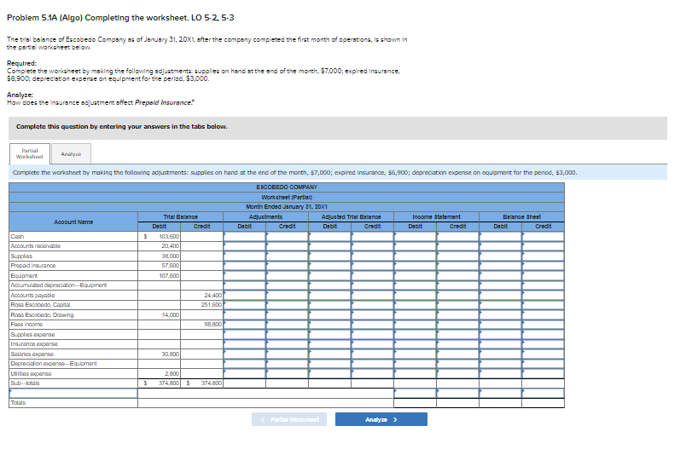This screenshot has height=455, width=692.
Task: Click Drawing debit value 14,000
Action: click(171, 314)
